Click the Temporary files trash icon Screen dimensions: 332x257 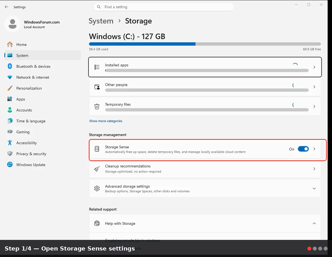[x=97, y=107]
